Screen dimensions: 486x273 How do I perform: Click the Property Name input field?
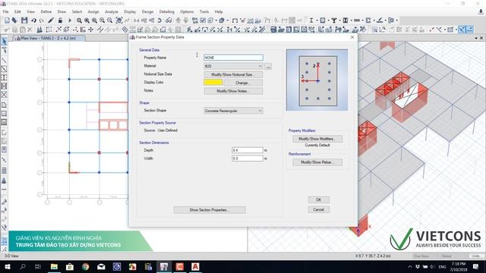233,58
